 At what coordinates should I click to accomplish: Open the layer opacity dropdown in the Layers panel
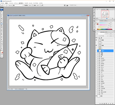(x=113, y=34)
